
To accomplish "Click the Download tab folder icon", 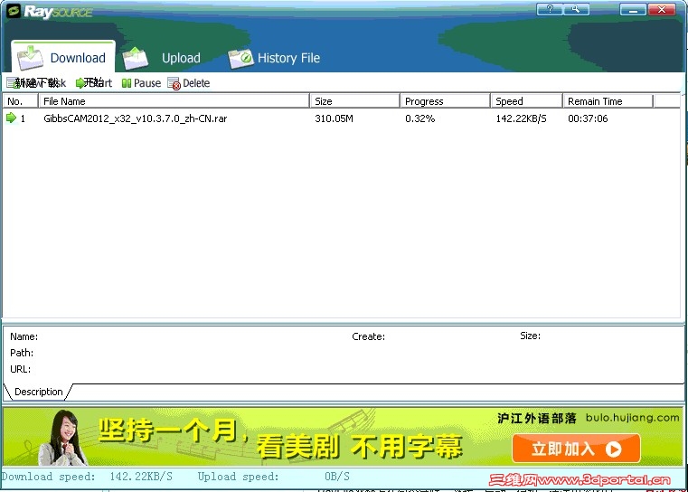I will (30, 58).
